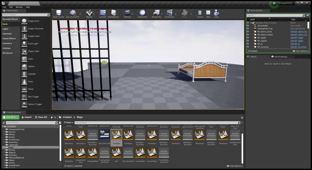This screenshot has width=312, height=170.
Task: Click the Save Current toolbar icon
Action: pyautogui.click(x=59, y=13)
